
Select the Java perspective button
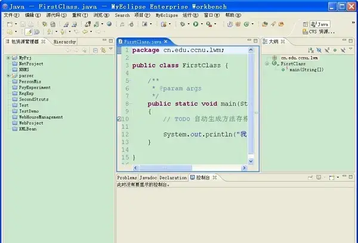coord(320,24)
